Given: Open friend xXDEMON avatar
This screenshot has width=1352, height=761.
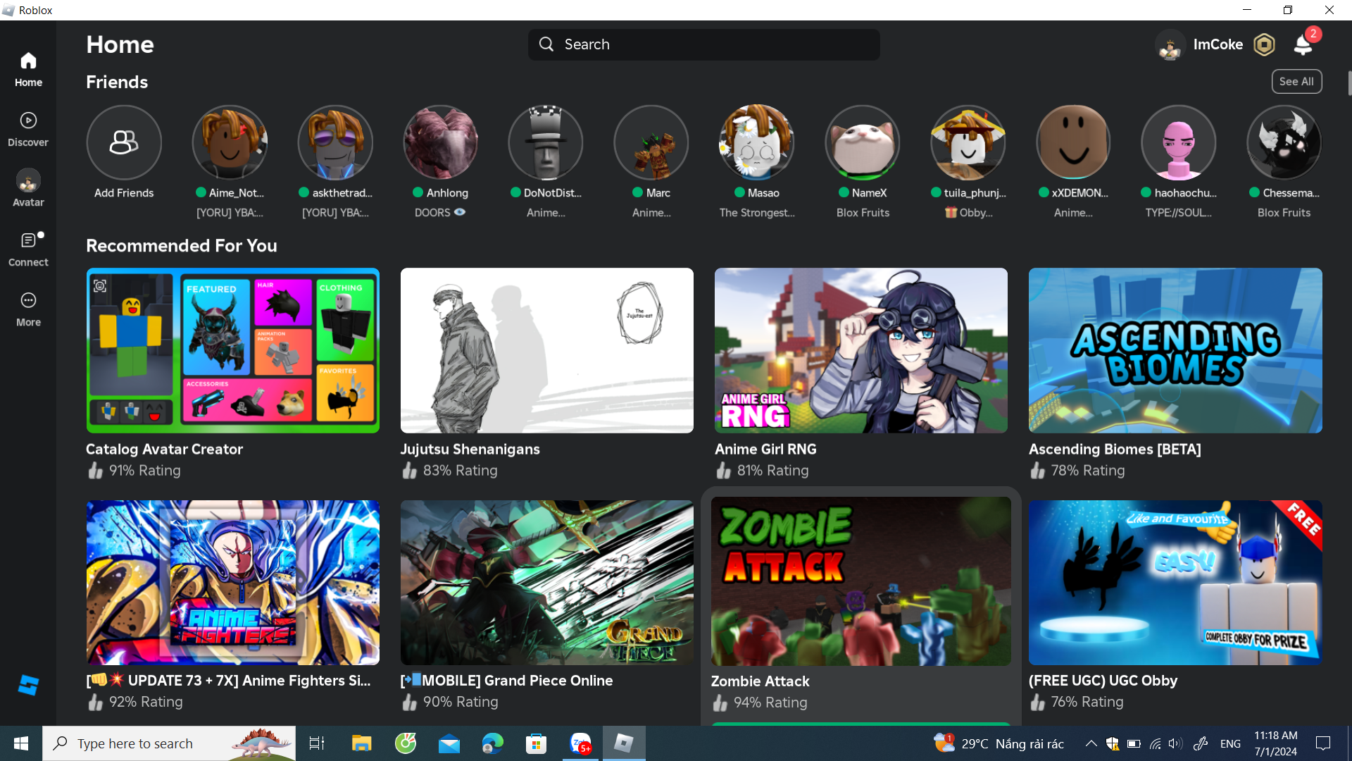Looking at the screenshot, I should pyautogui.click(x=1073, y=142).
